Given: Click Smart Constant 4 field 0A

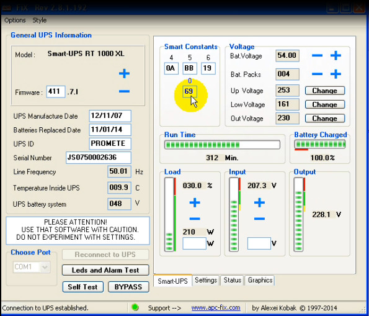Looking at the screenshot, I should click(171, 68).
